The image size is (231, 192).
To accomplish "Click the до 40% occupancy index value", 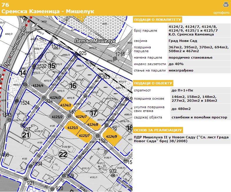I will [176, 64].
